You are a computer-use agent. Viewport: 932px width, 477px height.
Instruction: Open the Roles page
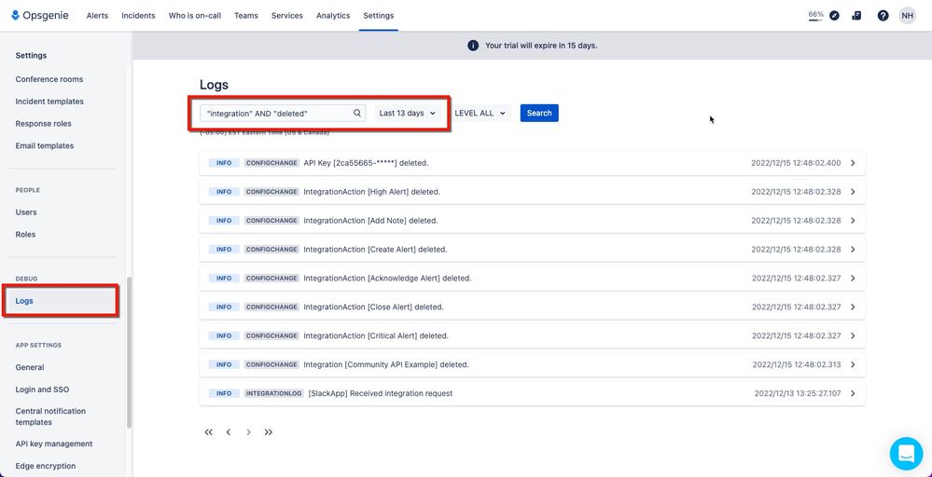click(x=25, y=235)
